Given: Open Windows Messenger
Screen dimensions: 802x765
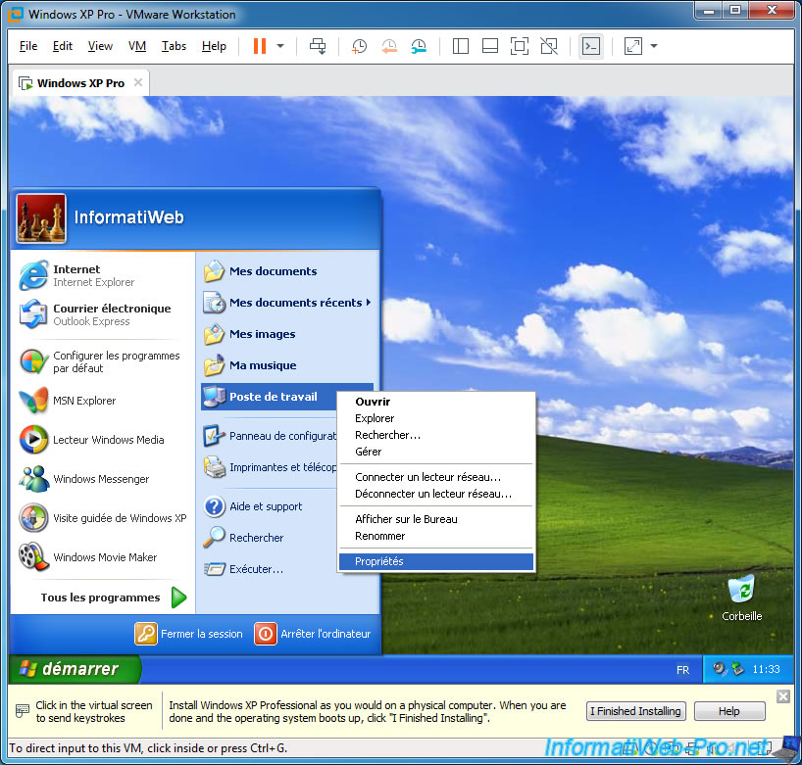Looking at the screenshot, I should [101, 479].
